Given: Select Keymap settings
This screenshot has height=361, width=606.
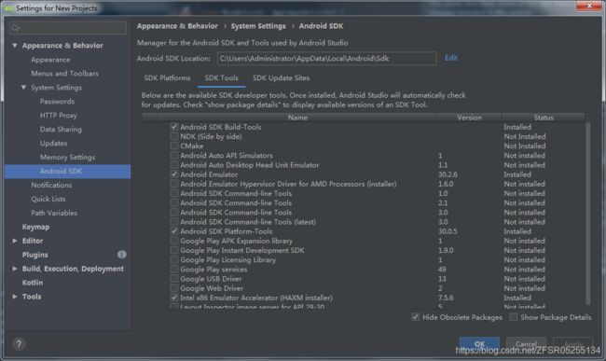Looking at the screenshot, I should coord(35,227).
